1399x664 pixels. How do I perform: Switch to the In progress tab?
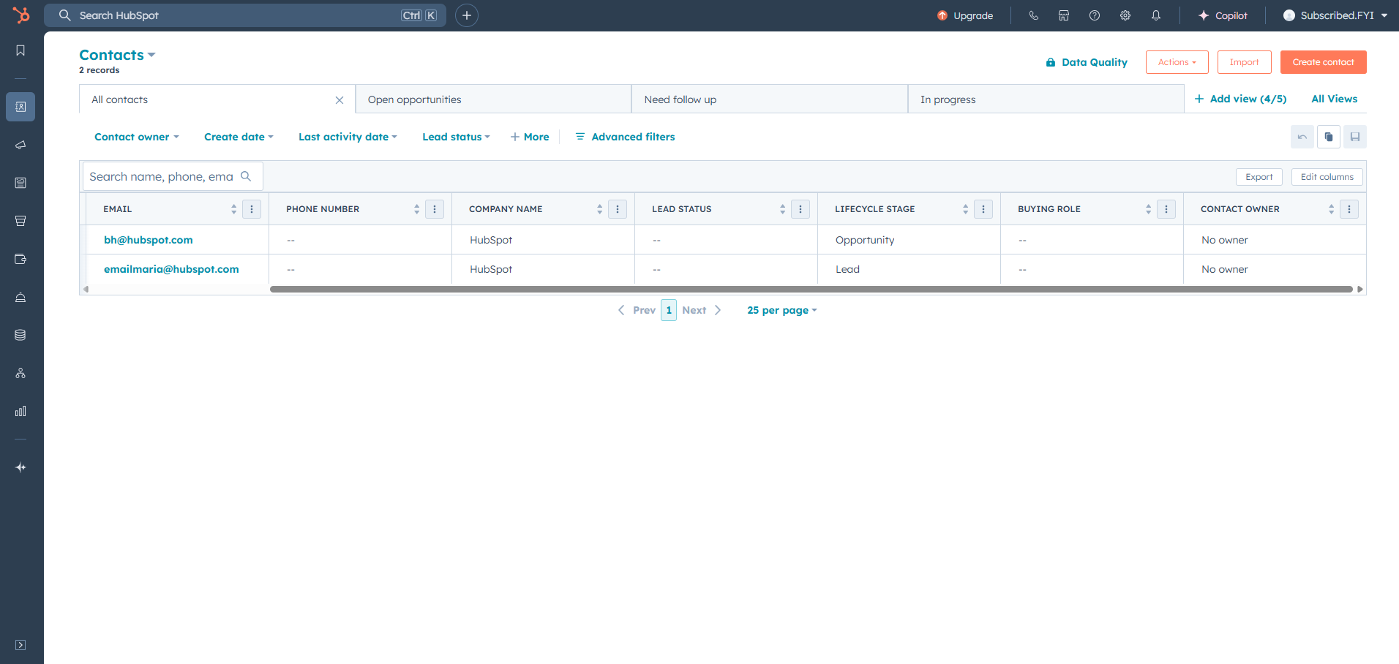tap(1046, 99)
